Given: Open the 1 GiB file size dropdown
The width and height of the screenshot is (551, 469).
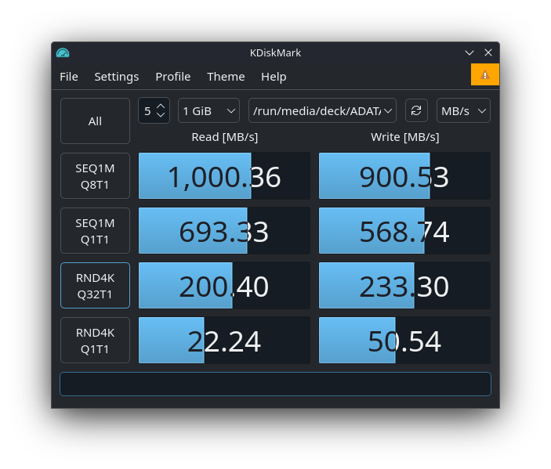Looking at the screenshot, I should click(x=208, y=110).
